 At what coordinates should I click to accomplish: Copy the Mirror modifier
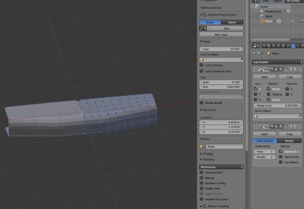(x=290, y=77)
